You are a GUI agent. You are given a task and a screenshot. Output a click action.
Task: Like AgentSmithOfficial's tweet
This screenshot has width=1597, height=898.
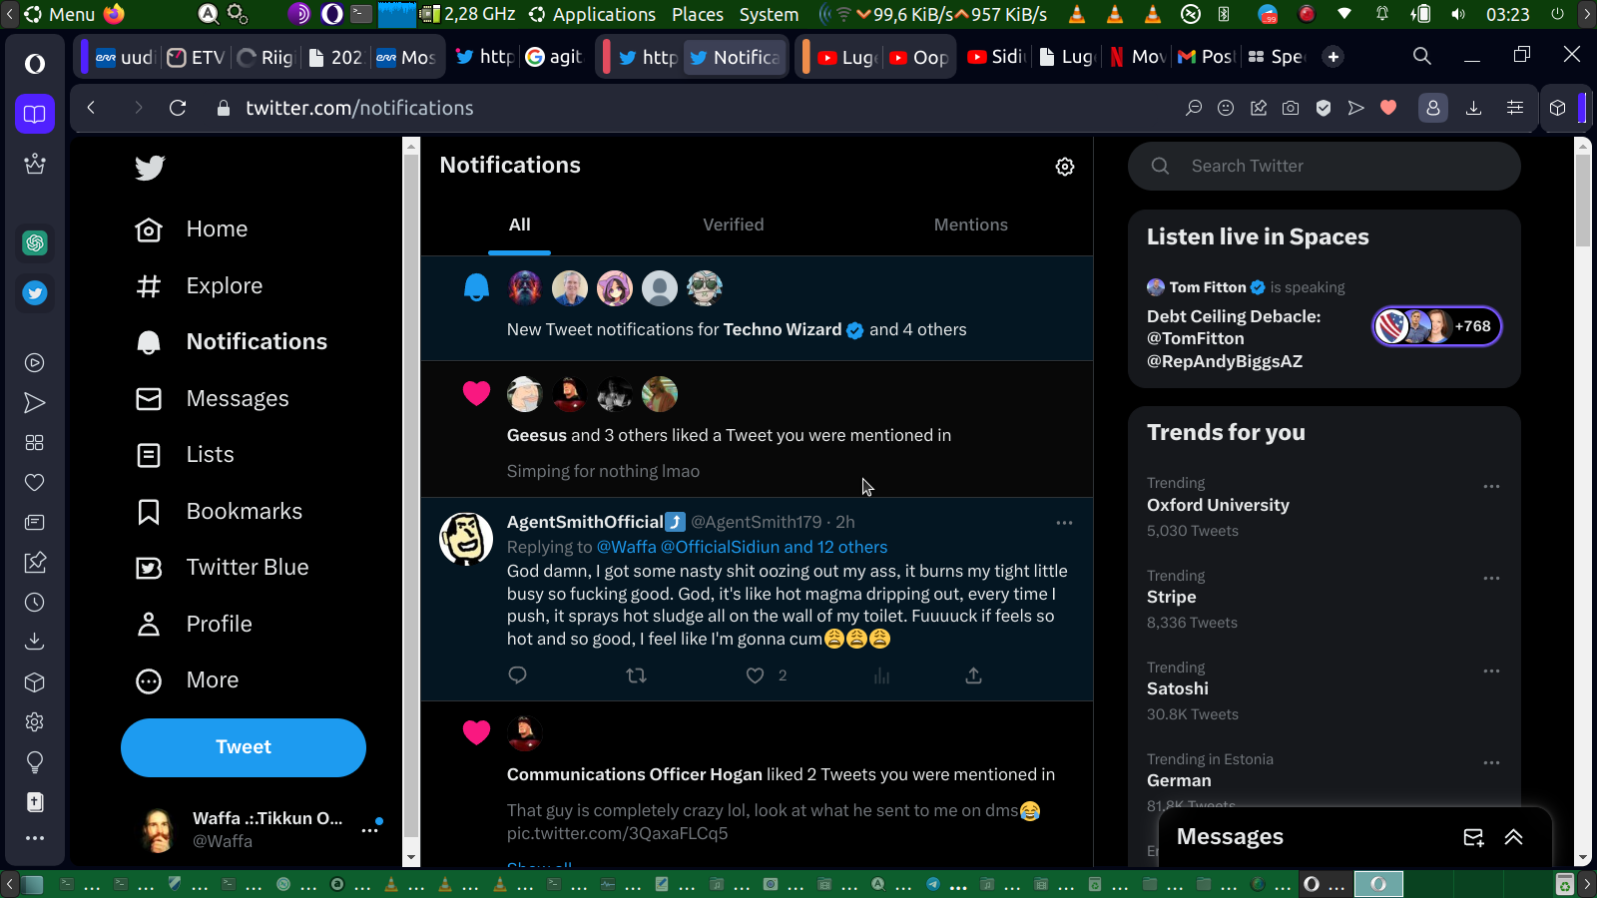[x=756, y=675]
